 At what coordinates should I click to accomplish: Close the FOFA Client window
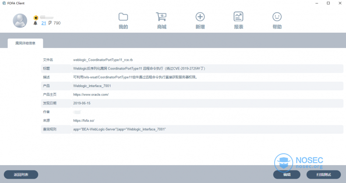[x=340, y=3]
